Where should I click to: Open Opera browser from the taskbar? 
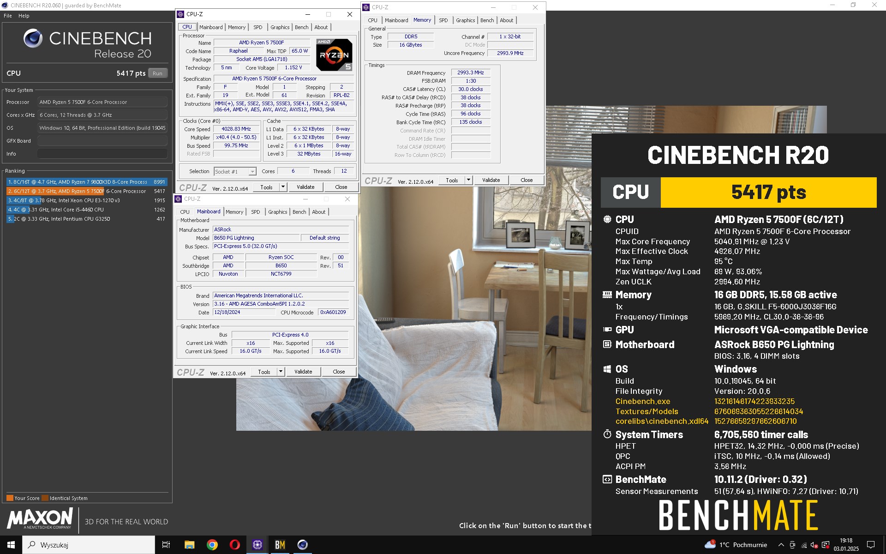point(235,545)
